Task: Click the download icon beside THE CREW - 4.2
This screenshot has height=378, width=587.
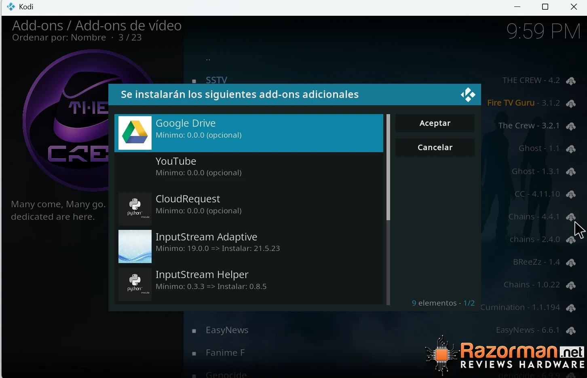Action: (571, 81)
